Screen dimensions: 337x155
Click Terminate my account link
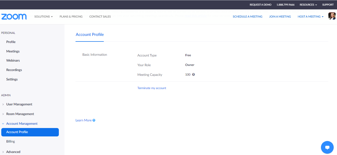tap(152, 88)
